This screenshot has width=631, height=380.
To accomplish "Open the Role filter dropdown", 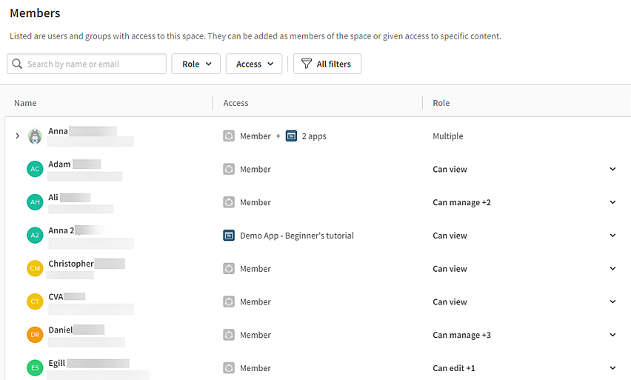I will coord(196,64).
